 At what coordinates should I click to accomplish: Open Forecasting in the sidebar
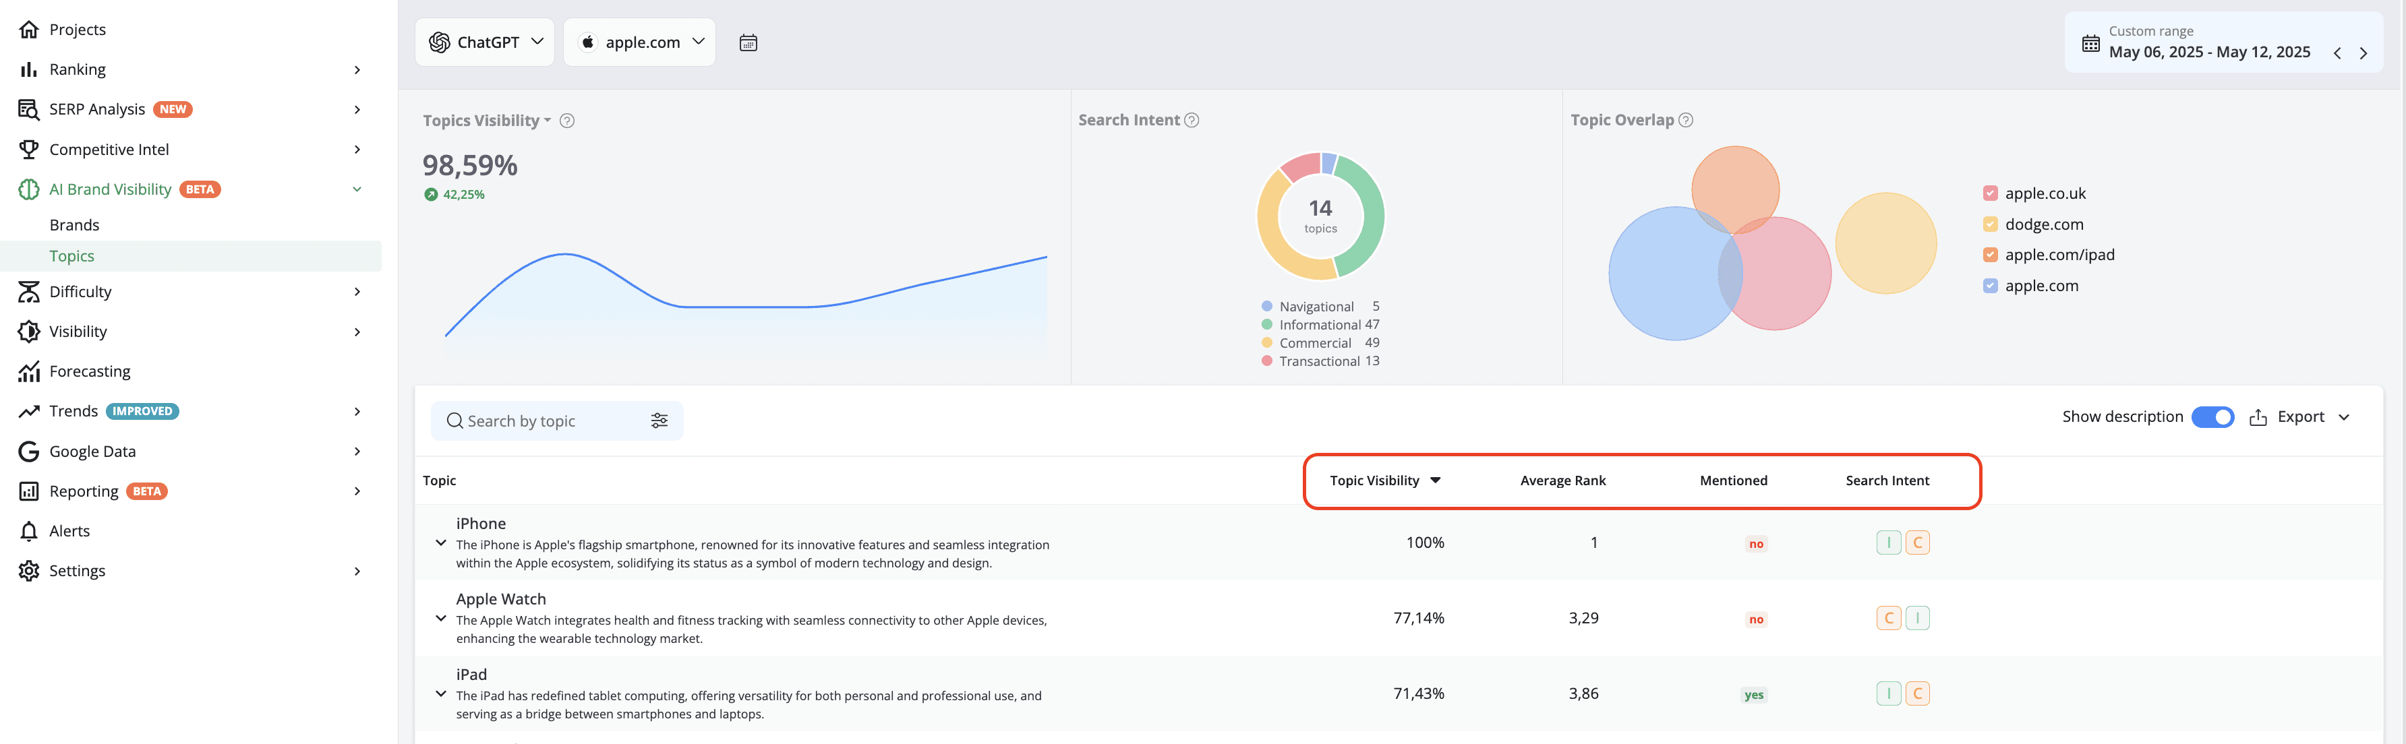pos(90,371)
